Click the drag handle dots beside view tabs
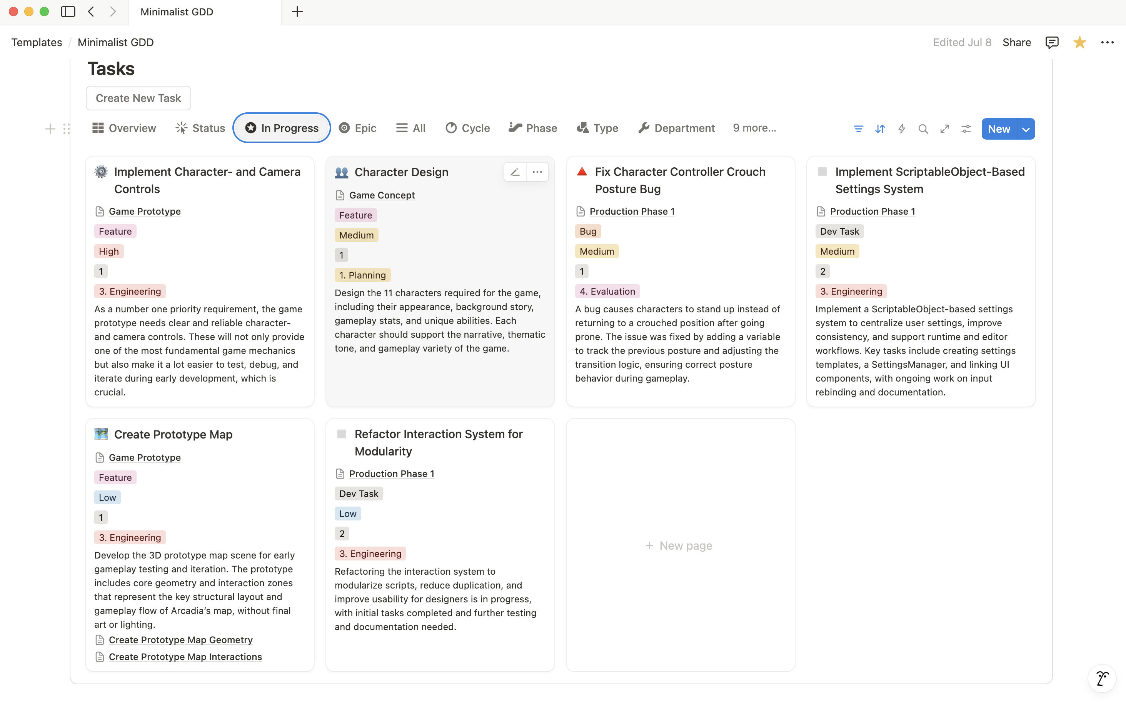The width and height of the screenshot is (1126, 702). point(67,128)
